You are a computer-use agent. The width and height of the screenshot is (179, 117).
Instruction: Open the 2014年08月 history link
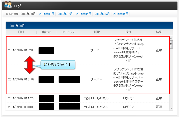pyautogui.click(x=47, y=14)
